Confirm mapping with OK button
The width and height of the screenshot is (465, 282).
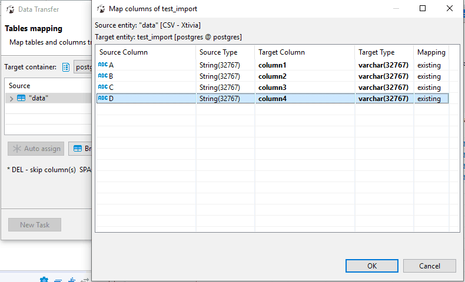coord(372,266)
